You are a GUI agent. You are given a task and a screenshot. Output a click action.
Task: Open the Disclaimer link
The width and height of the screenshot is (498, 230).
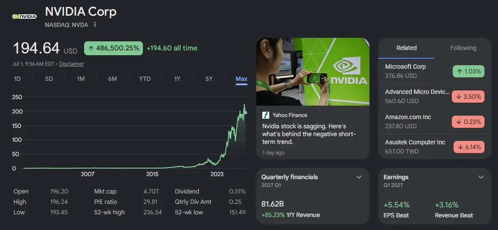71,63
